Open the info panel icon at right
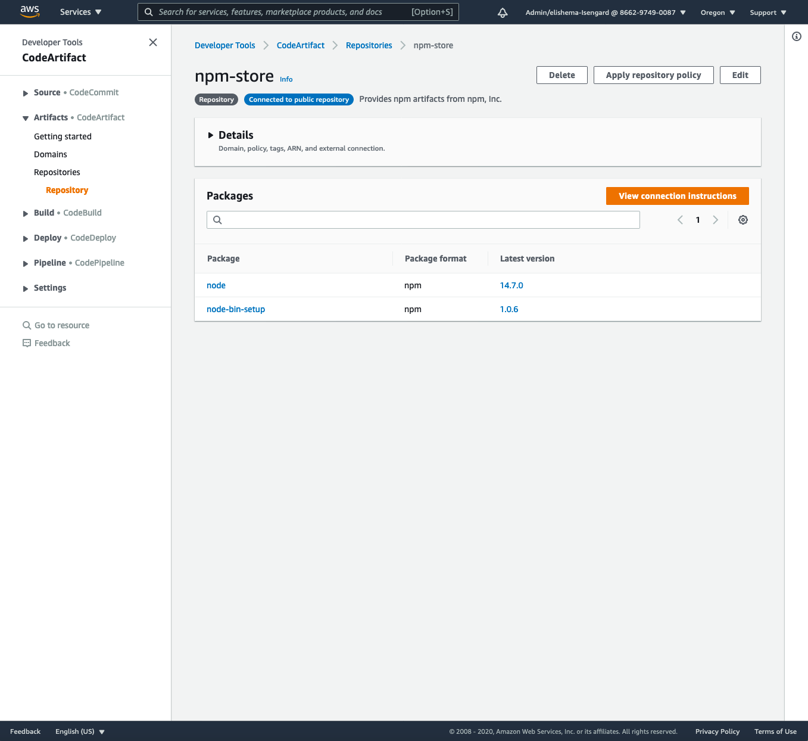This screenshot has height=741, width=808. pyautogui.click(x=797, y=36)
